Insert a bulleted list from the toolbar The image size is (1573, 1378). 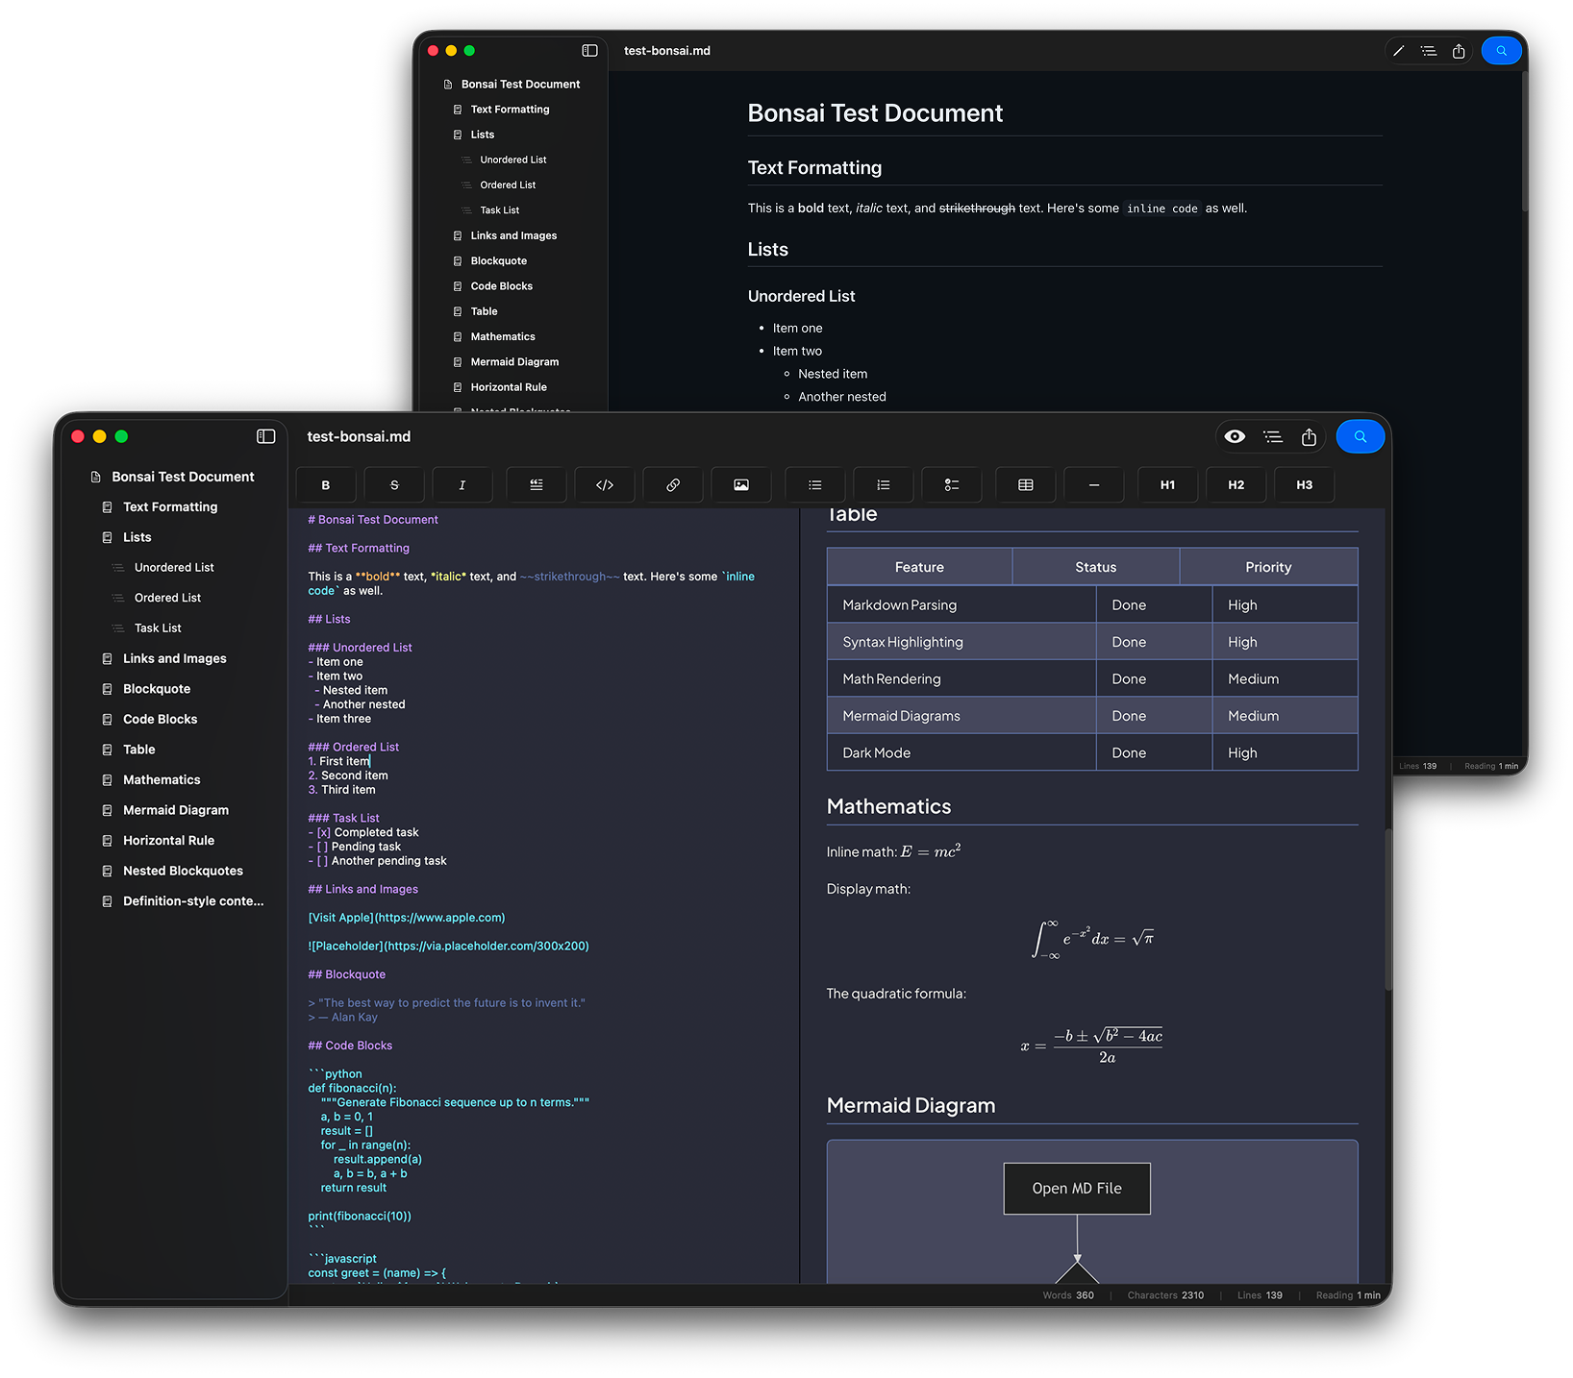(815, 485)
